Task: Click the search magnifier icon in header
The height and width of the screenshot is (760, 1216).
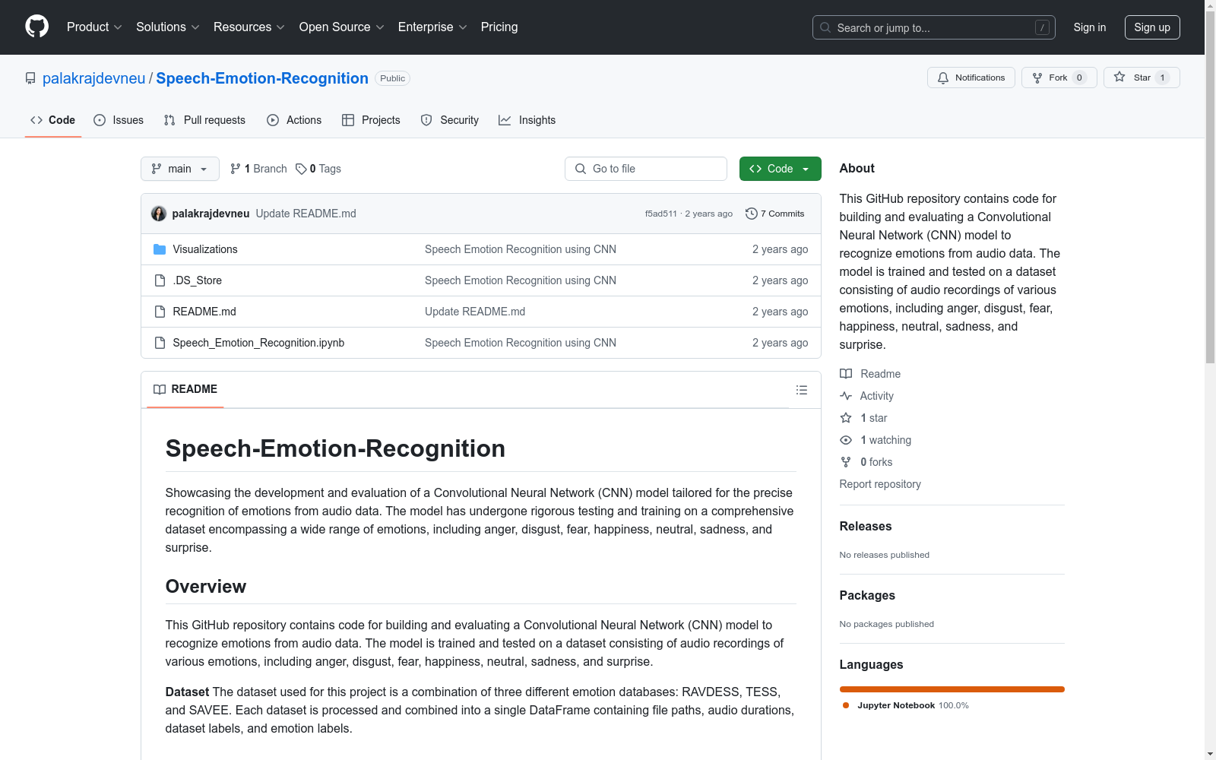Action: click(x=825, y=27)
